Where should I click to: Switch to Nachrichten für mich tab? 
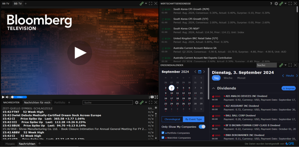tap(37, 102)
